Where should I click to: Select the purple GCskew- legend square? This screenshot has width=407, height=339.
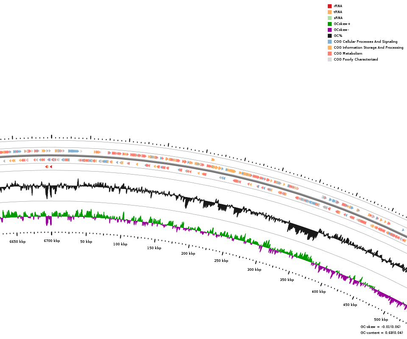click(329, 30)
